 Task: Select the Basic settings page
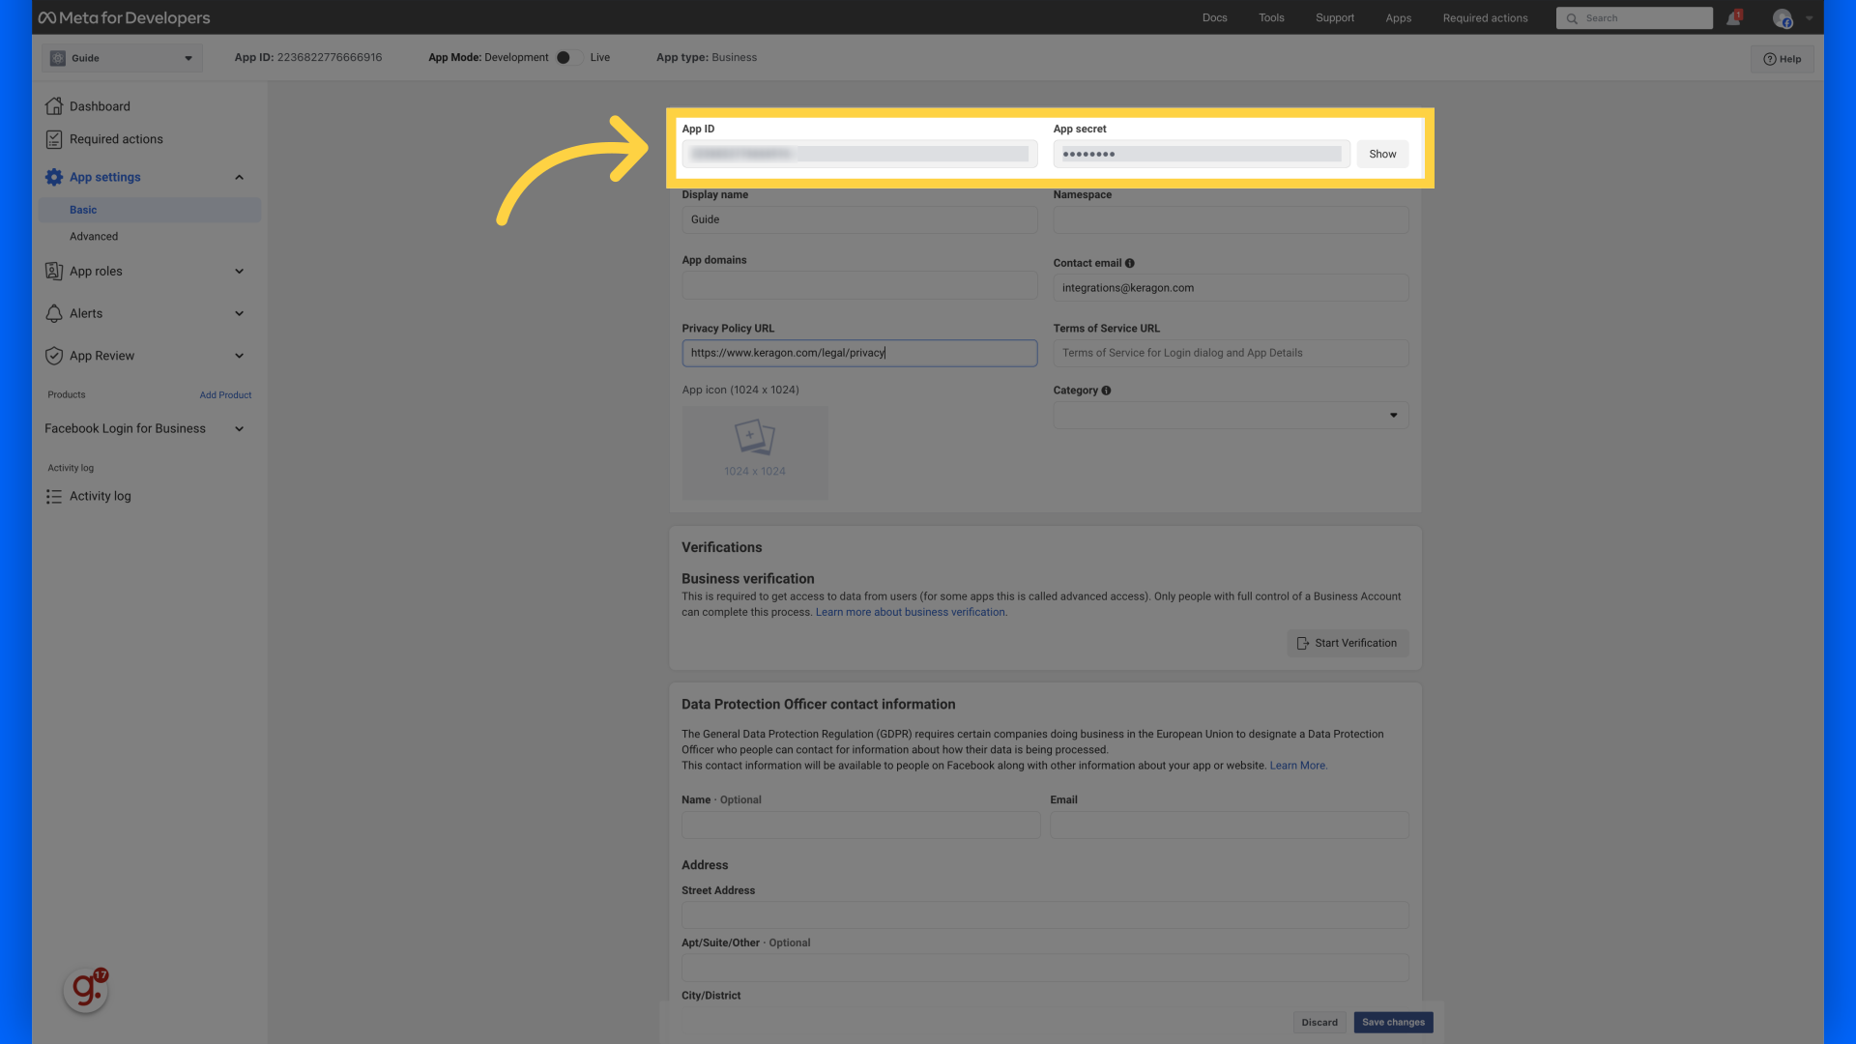pyautogui.click(x=150, y=210)
